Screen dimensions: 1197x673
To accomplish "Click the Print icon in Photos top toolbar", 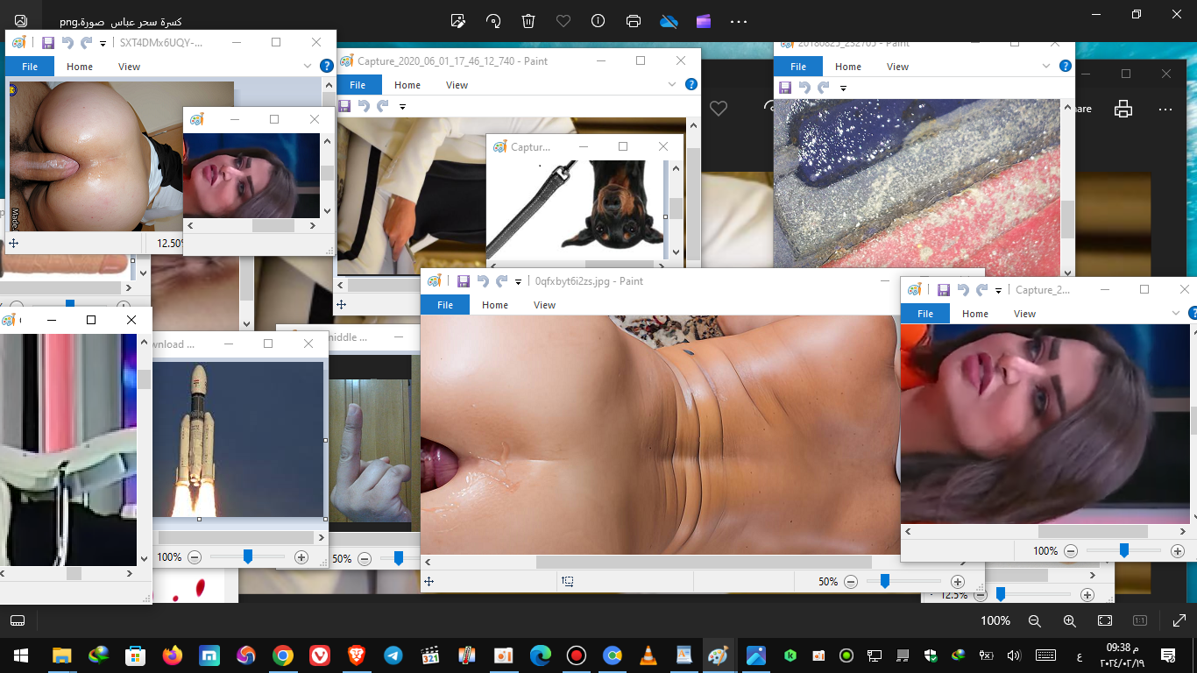I will pyautogui.click(x=634, y=21).
